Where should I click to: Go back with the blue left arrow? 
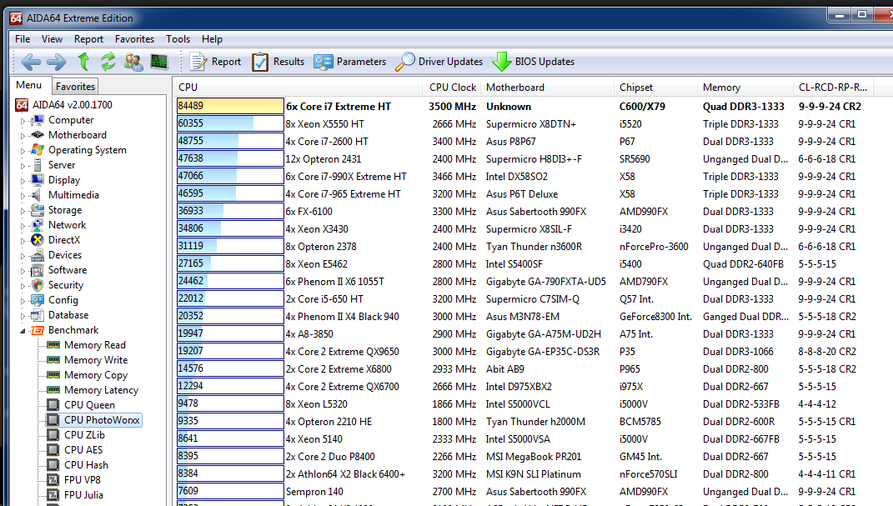(x=31, y=62)
